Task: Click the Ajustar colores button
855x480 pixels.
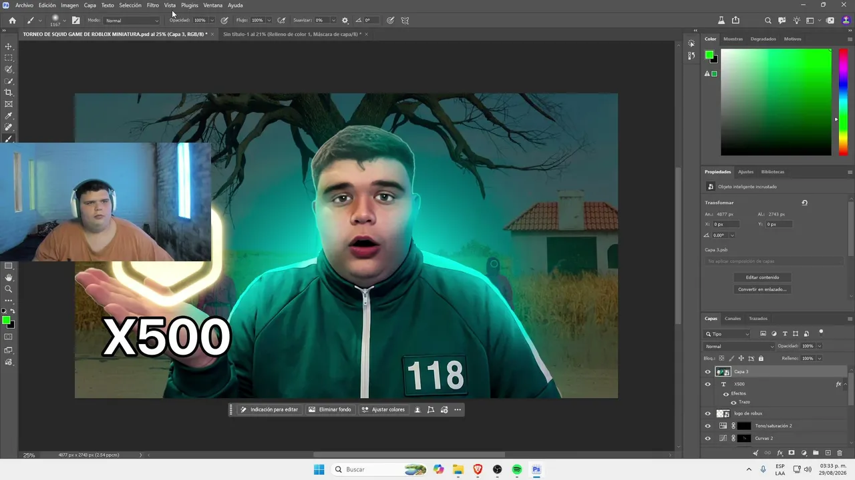Action: coord(383,409)
